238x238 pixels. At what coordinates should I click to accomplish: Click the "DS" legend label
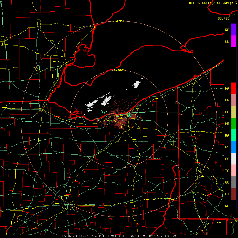click(x=227, y=159)
